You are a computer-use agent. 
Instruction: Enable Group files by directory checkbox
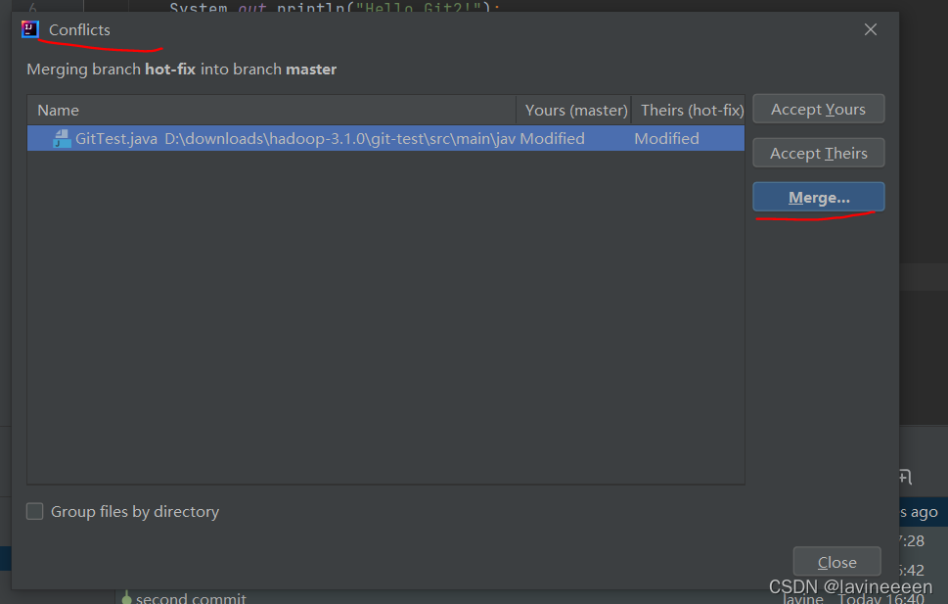coord(35,511)
